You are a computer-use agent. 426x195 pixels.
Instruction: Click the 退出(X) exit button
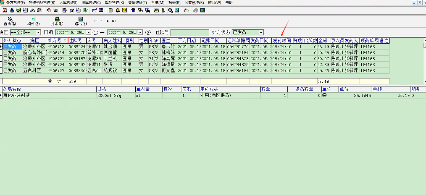pos(81,21)
